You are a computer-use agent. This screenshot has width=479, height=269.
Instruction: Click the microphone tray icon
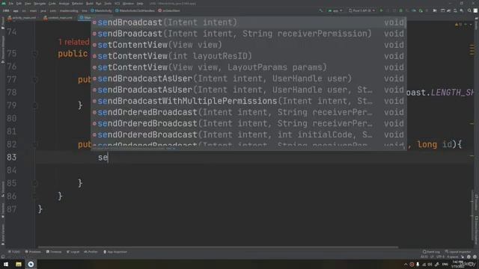(418, 265)
